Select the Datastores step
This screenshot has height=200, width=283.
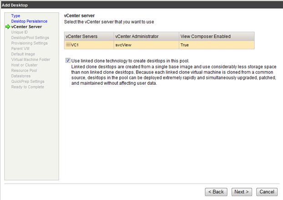pos(21,76)
